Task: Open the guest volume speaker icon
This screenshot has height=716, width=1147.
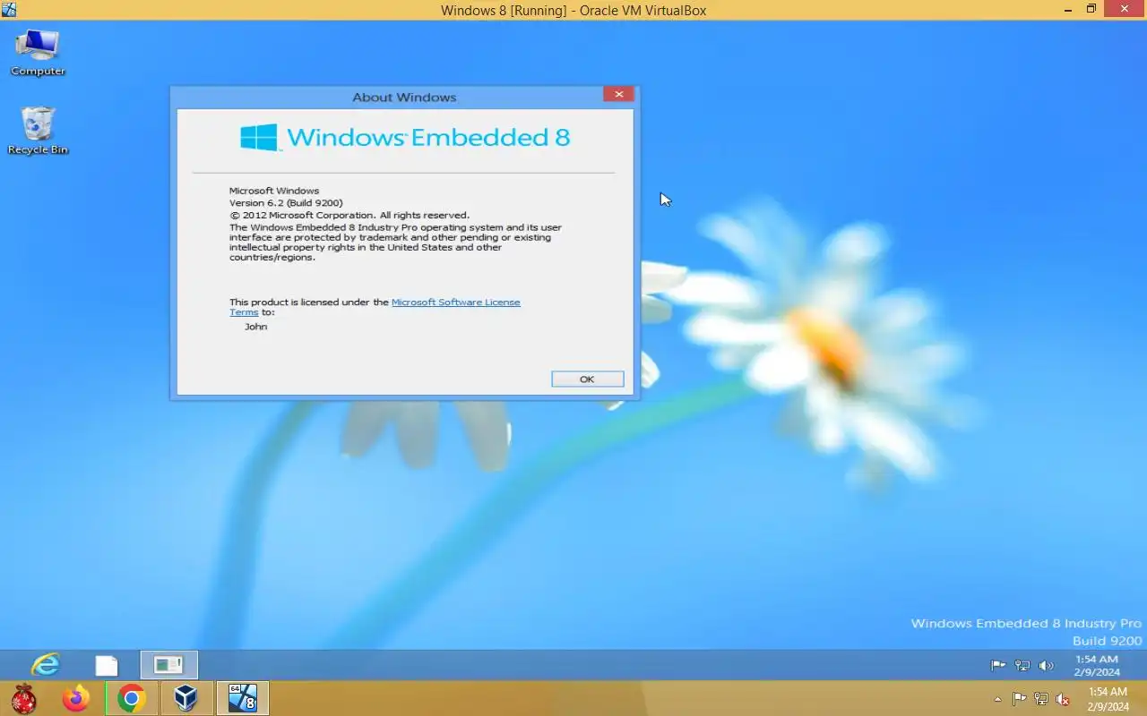Action: (1046, 665)
